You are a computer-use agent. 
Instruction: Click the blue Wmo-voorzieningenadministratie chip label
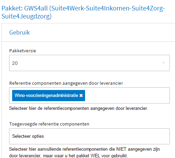47,96
